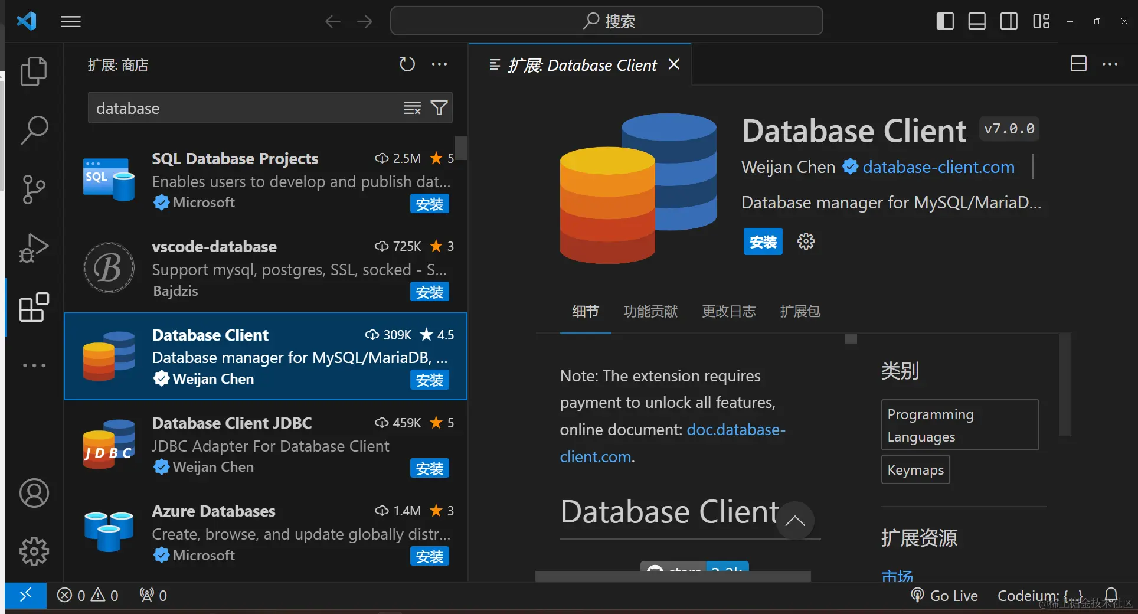The width and height of the screenshot is (1138, 614).
Task: Go forward with the right arrow
Action: coord(365,22)
